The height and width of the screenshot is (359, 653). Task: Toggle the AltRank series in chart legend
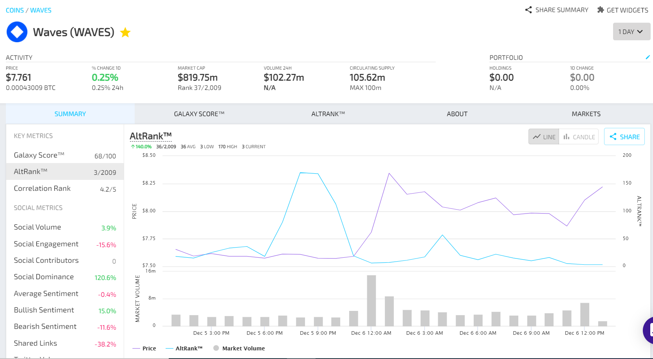184,348
